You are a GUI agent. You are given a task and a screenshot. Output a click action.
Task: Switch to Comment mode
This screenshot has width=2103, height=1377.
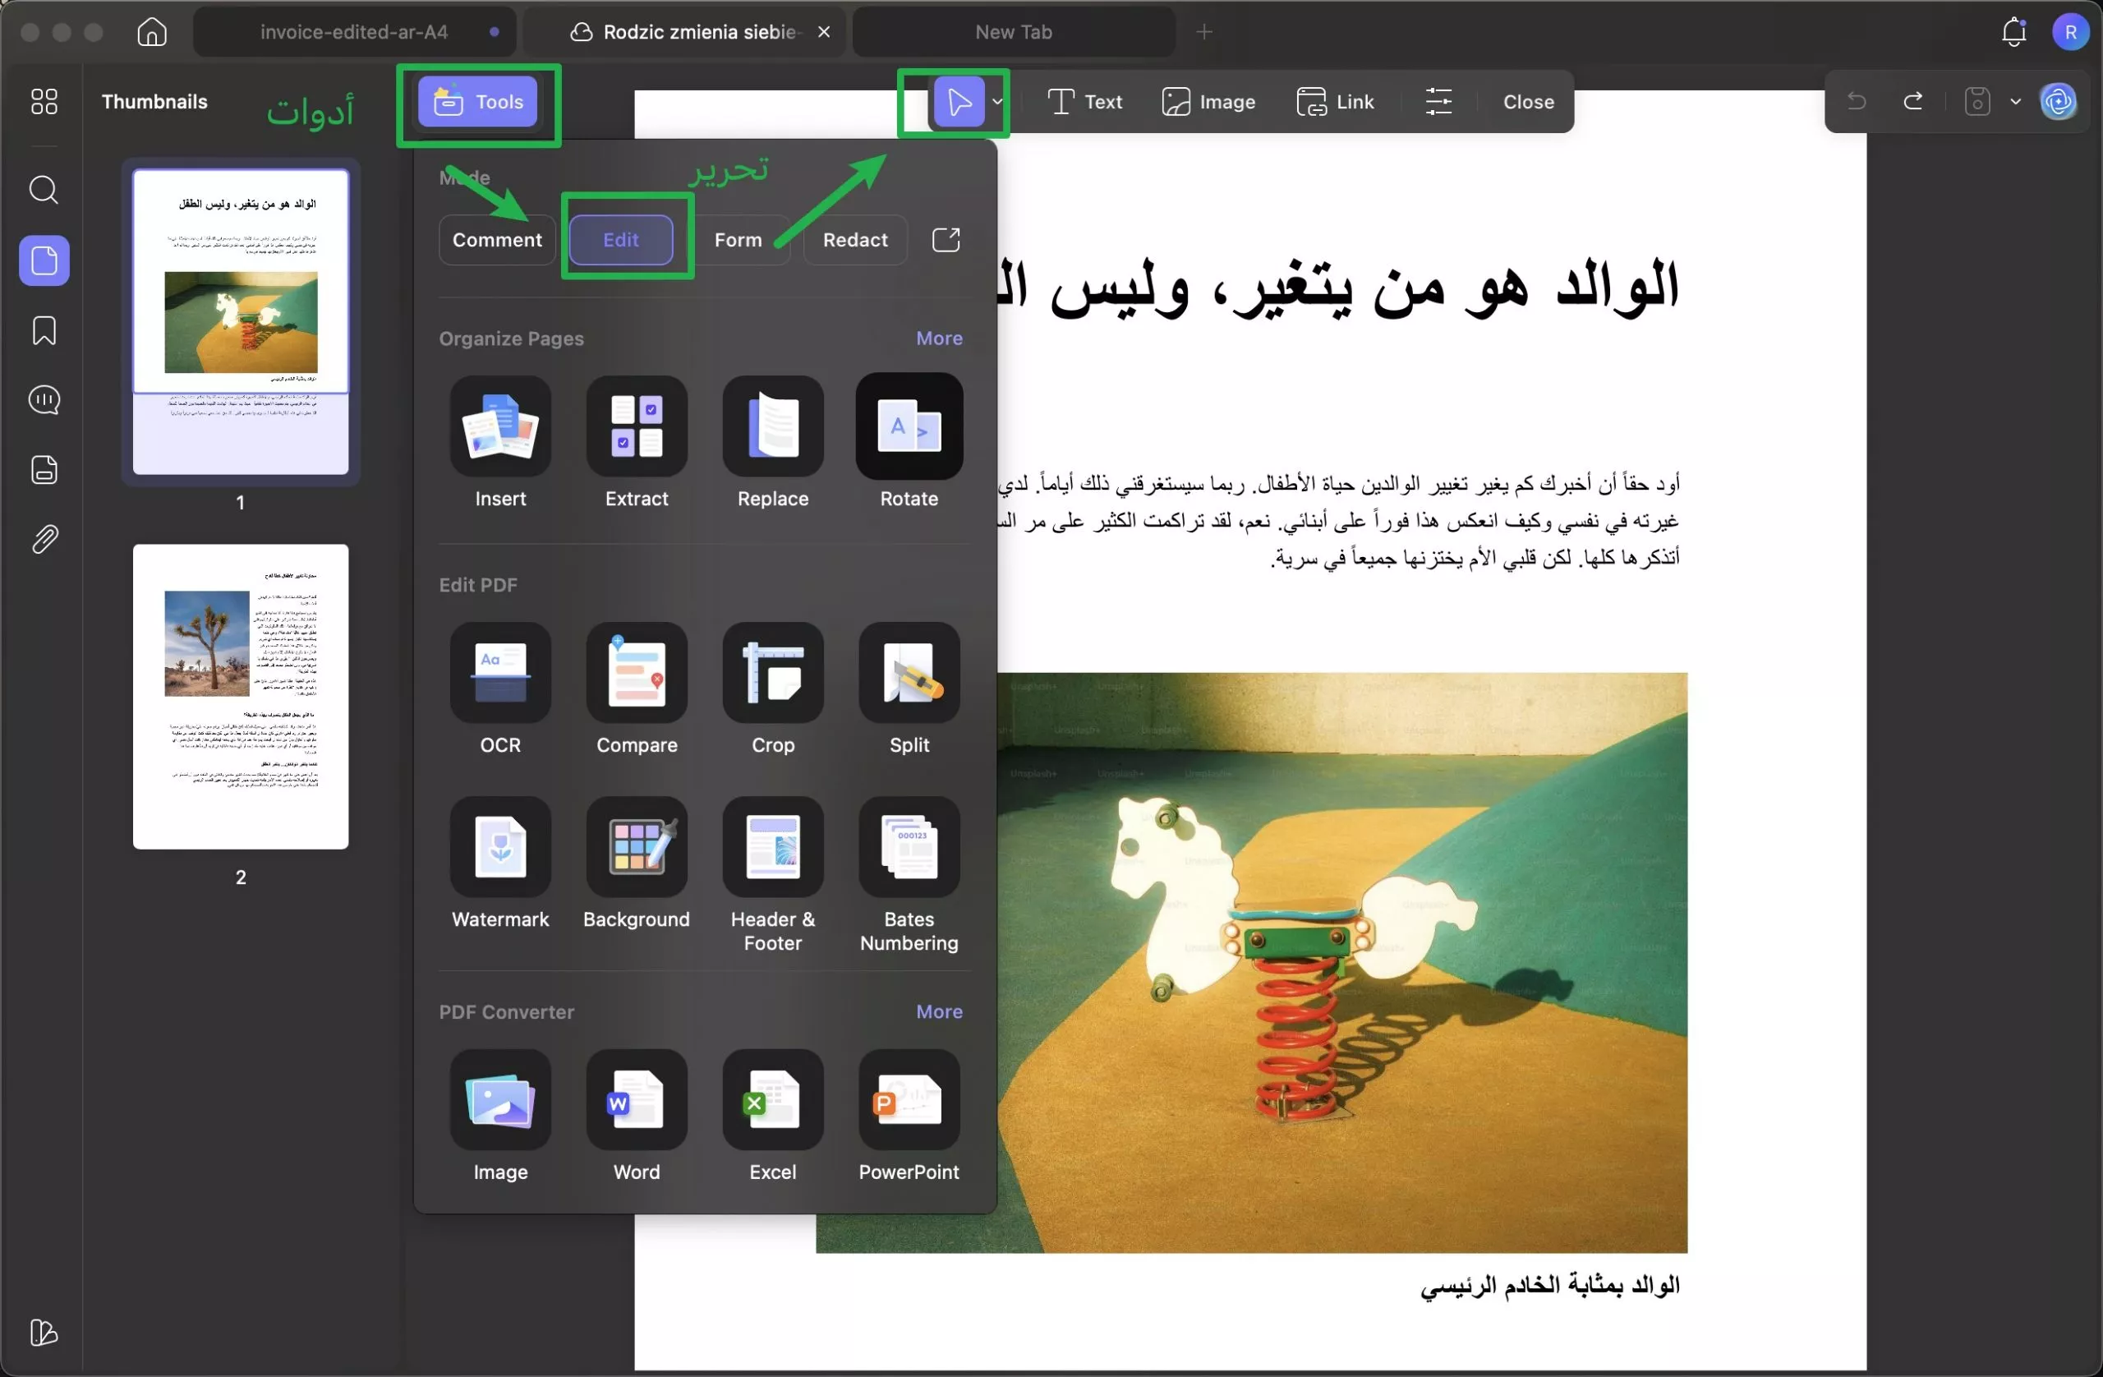(497, 240)
